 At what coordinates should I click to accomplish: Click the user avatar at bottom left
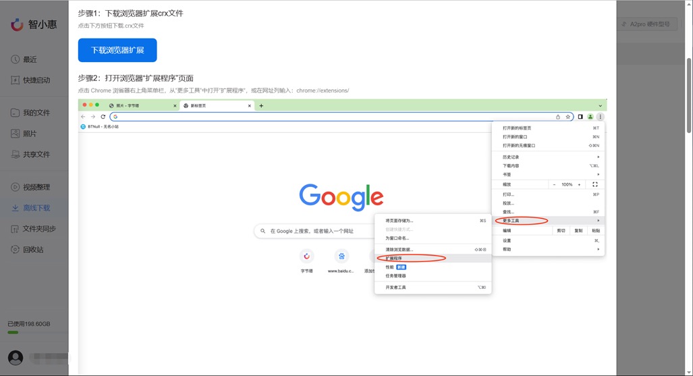[x=16, y=358]
